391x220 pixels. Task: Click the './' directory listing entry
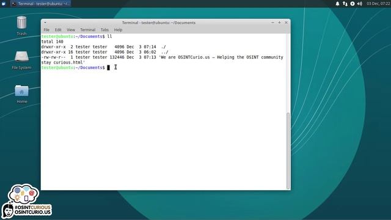[x=163, y=47]
